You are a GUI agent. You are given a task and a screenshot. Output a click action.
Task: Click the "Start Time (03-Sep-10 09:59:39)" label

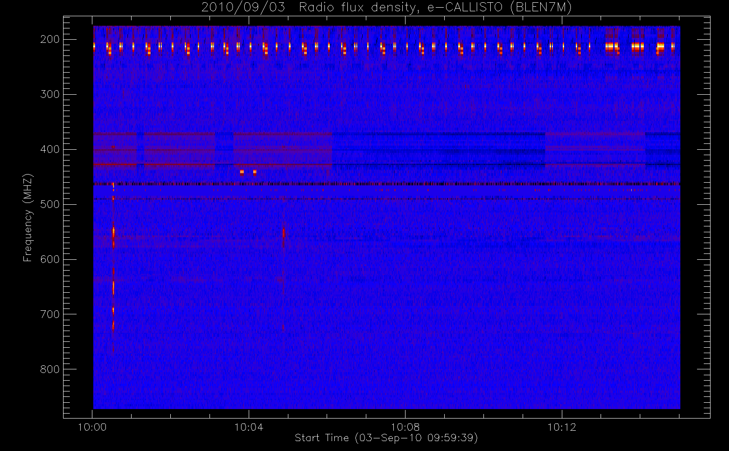(x=386, y=438)
